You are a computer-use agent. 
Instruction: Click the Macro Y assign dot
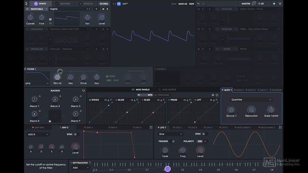tap(80, 111)
